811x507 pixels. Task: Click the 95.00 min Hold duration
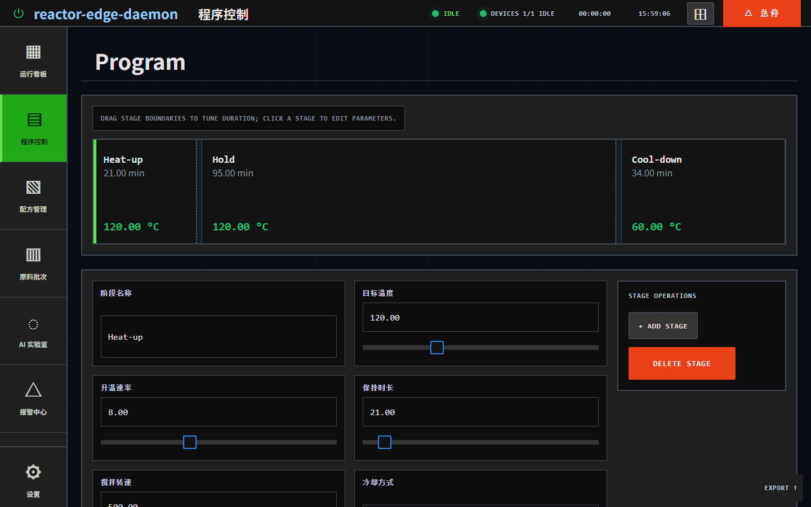coord(233,174)
